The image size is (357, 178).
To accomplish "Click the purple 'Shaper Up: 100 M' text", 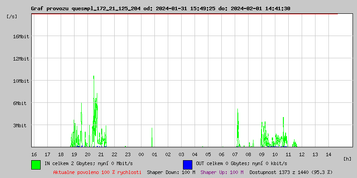I will tap(222, 172).
